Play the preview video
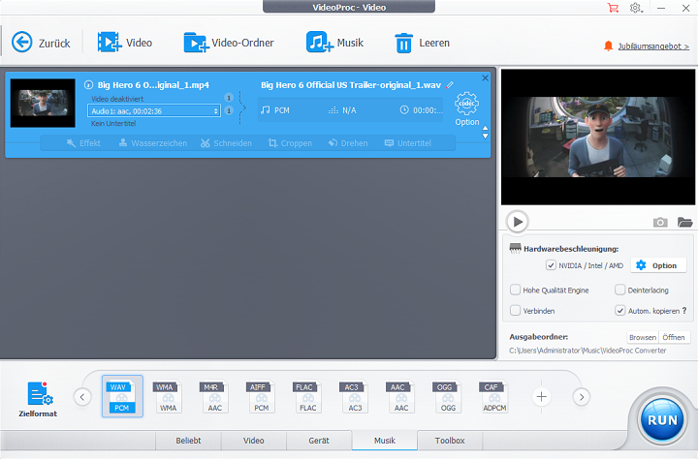Viewport: 698px width, 459px height. coord(518,222)
